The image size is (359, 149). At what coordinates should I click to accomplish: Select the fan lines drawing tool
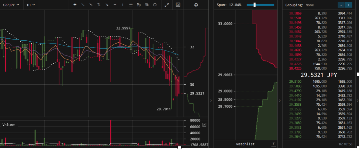tap(139, 5)
